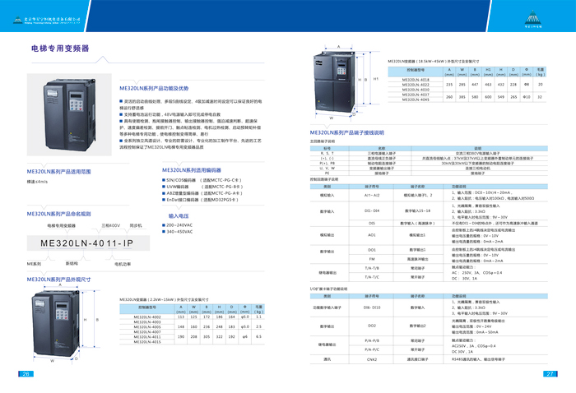The height and width of the screenshot is (393, 576).
Task: Click heading 'ME320LN系列产品适用范围'
Action: click(58, 171)
